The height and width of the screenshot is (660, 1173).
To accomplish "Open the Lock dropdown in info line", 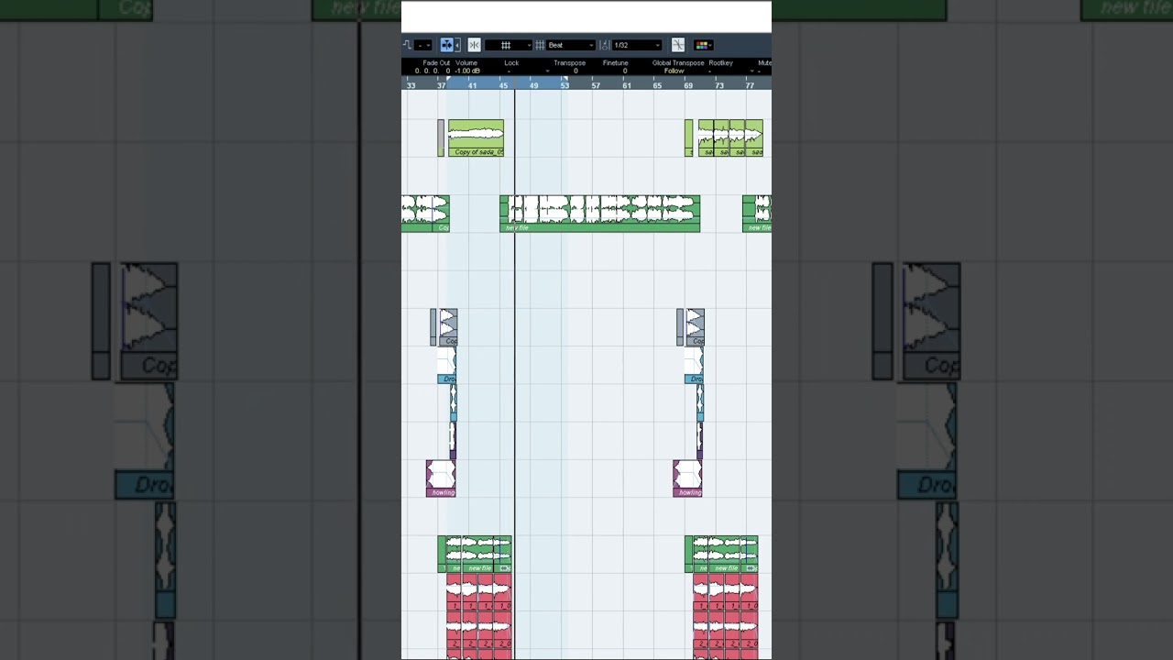I will pos(527,71).
